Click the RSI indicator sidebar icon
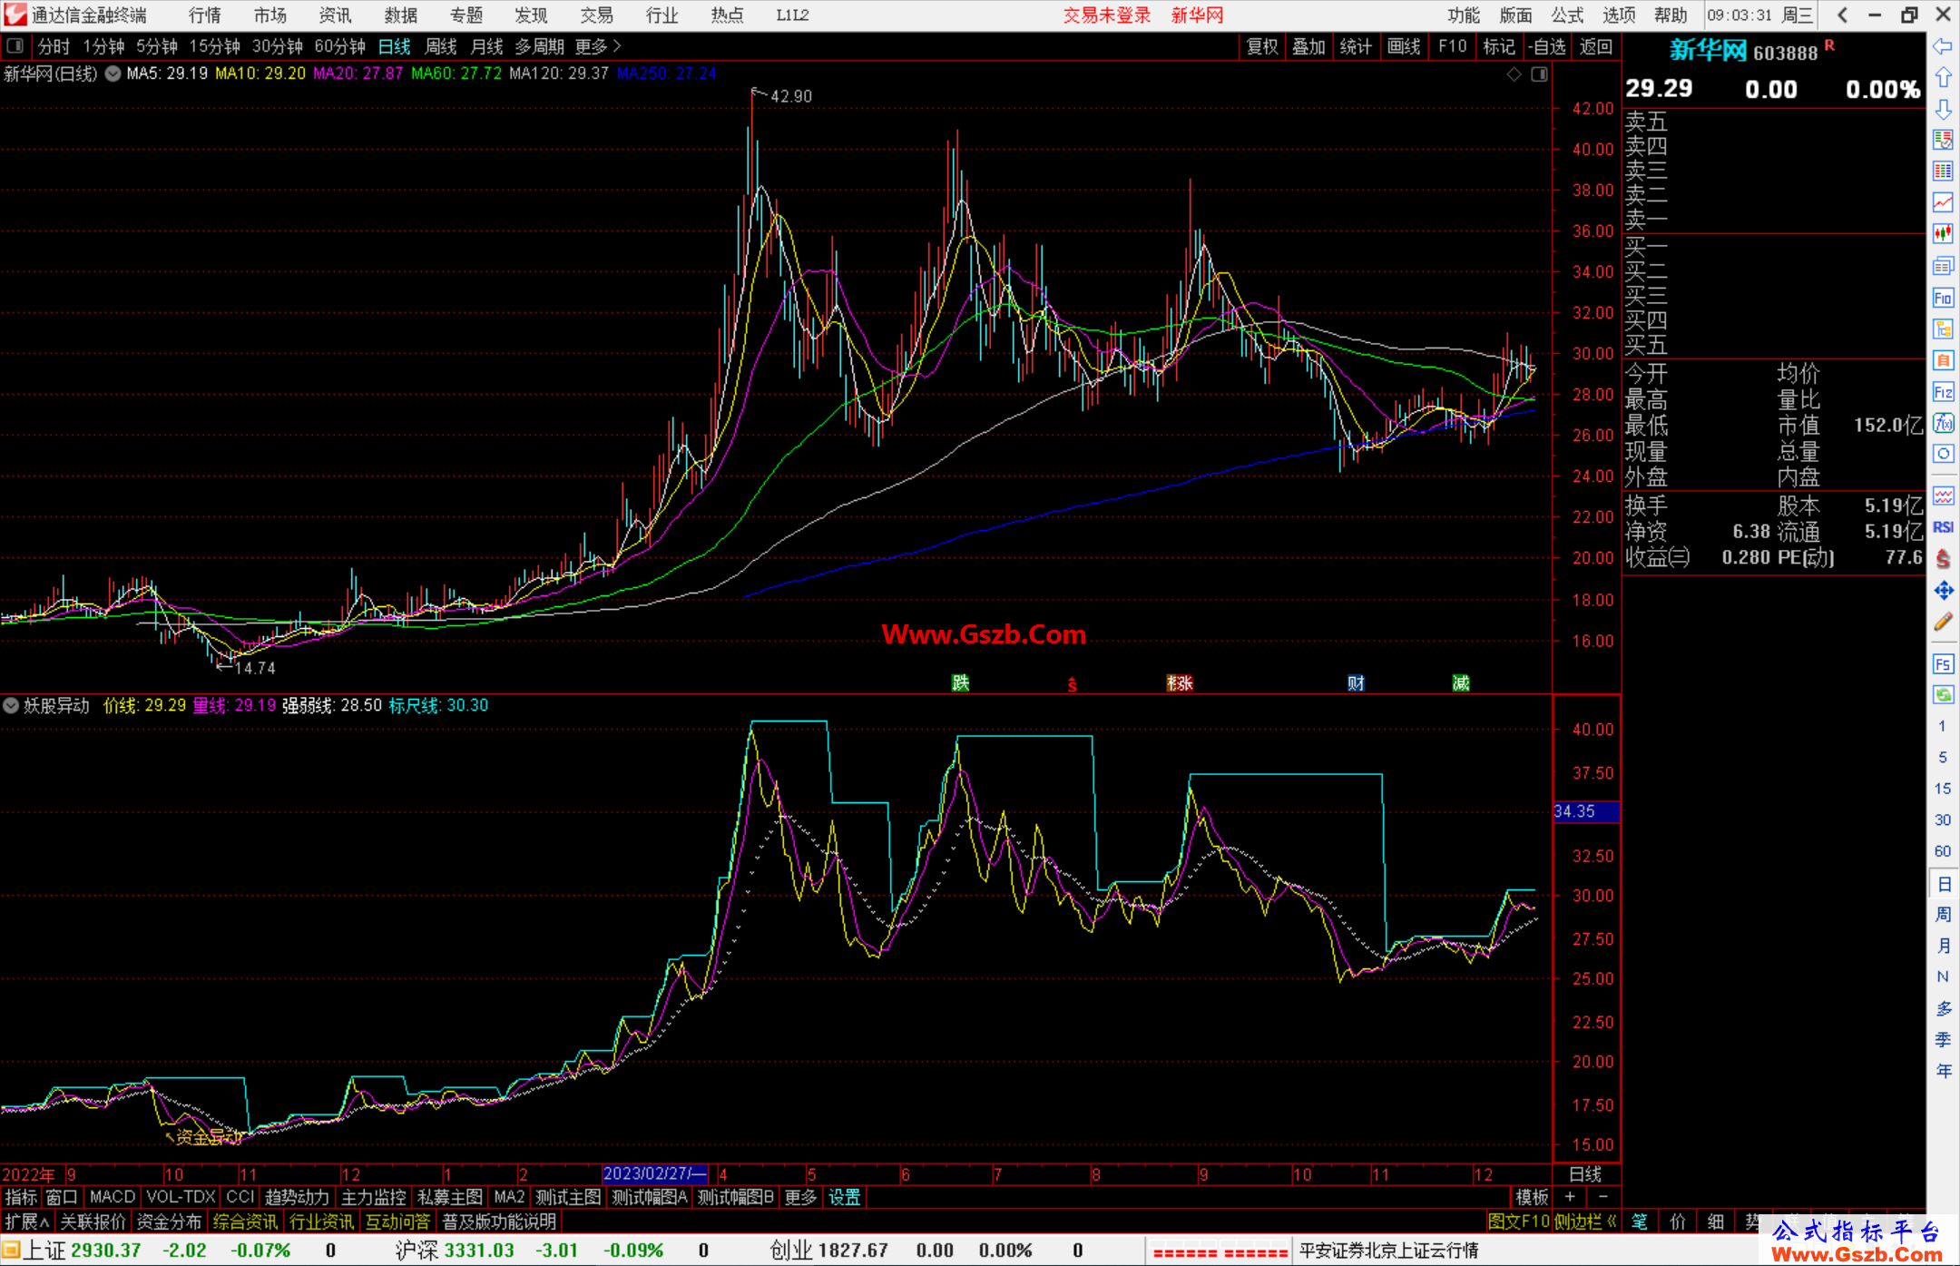 [x=1943, y=527]
